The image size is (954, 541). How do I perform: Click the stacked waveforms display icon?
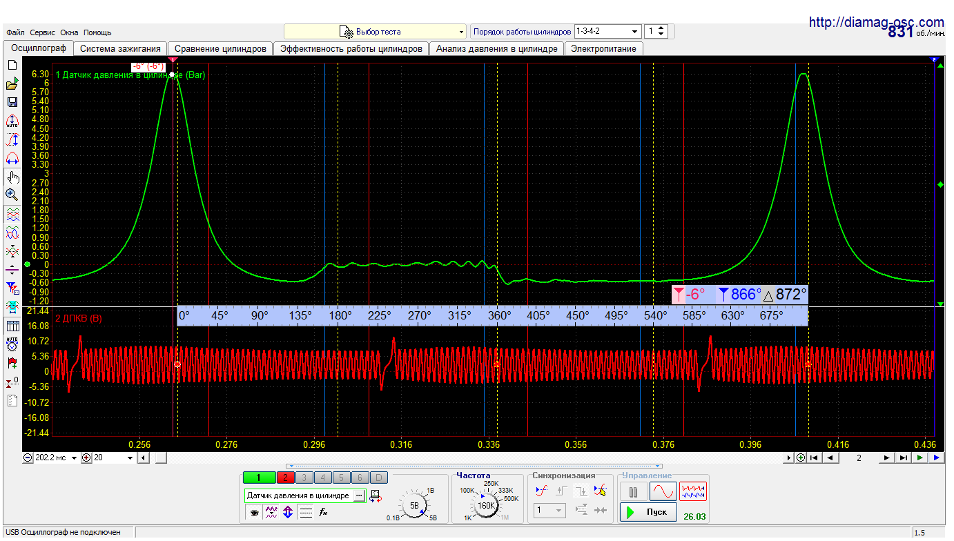[x=12, y=214]
